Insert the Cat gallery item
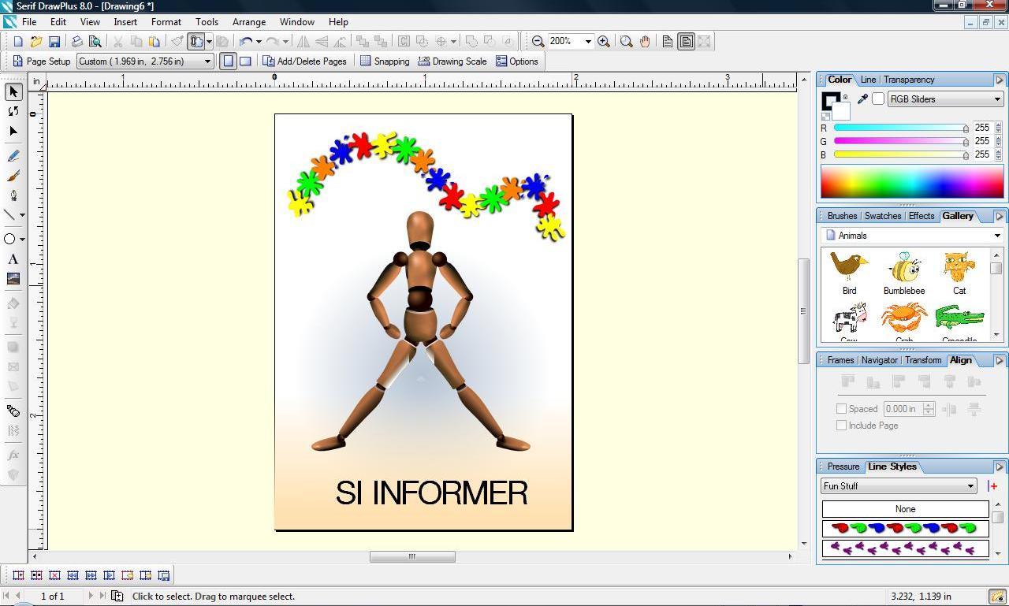The height and width of the screenshot is (606, 1009). (959, 273)
